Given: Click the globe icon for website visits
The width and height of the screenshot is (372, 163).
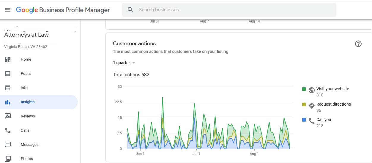Looking at the screenshot, I should [x=312, y=90].
